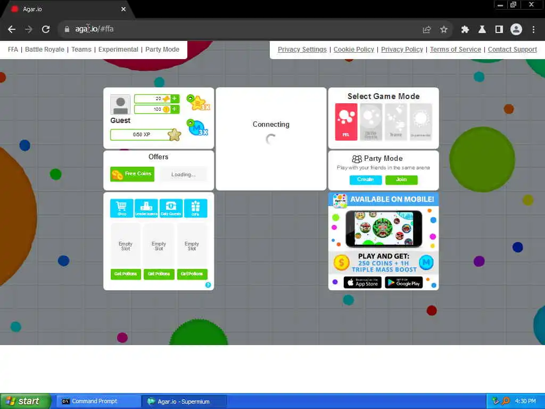
Task: Toggle the browser side panel icon
Action: coord(499,30)
